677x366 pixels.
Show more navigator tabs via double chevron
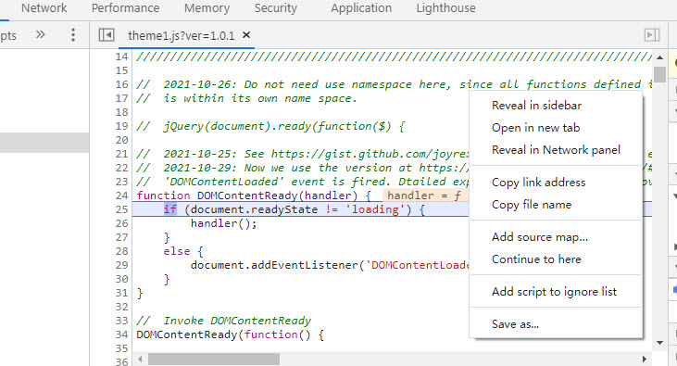(40, 34)
